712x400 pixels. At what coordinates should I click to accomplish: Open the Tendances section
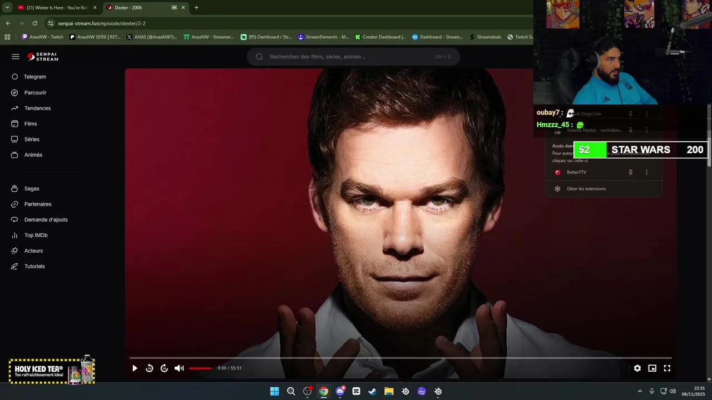click(x=37, y=108)
